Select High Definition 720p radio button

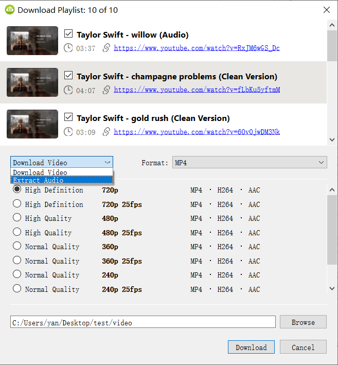[x=17, y=189]
